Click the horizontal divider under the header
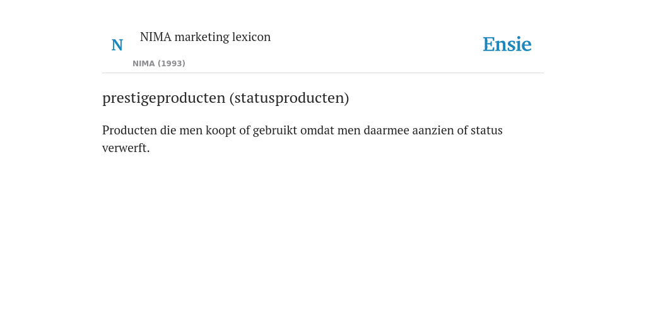Image resolution: width=646 pixels, height=323 pixels. [x=323, y=73]
